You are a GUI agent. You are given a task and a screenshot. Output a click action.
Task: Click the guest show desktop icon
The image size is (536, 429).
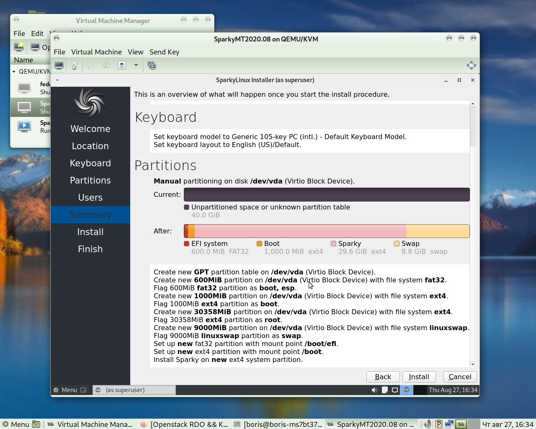click(x=83, y=390)
